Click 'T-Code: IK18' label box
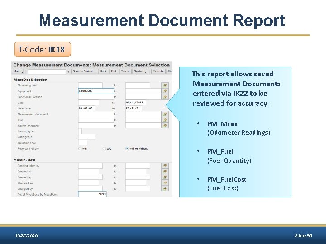 pos(43,49)
